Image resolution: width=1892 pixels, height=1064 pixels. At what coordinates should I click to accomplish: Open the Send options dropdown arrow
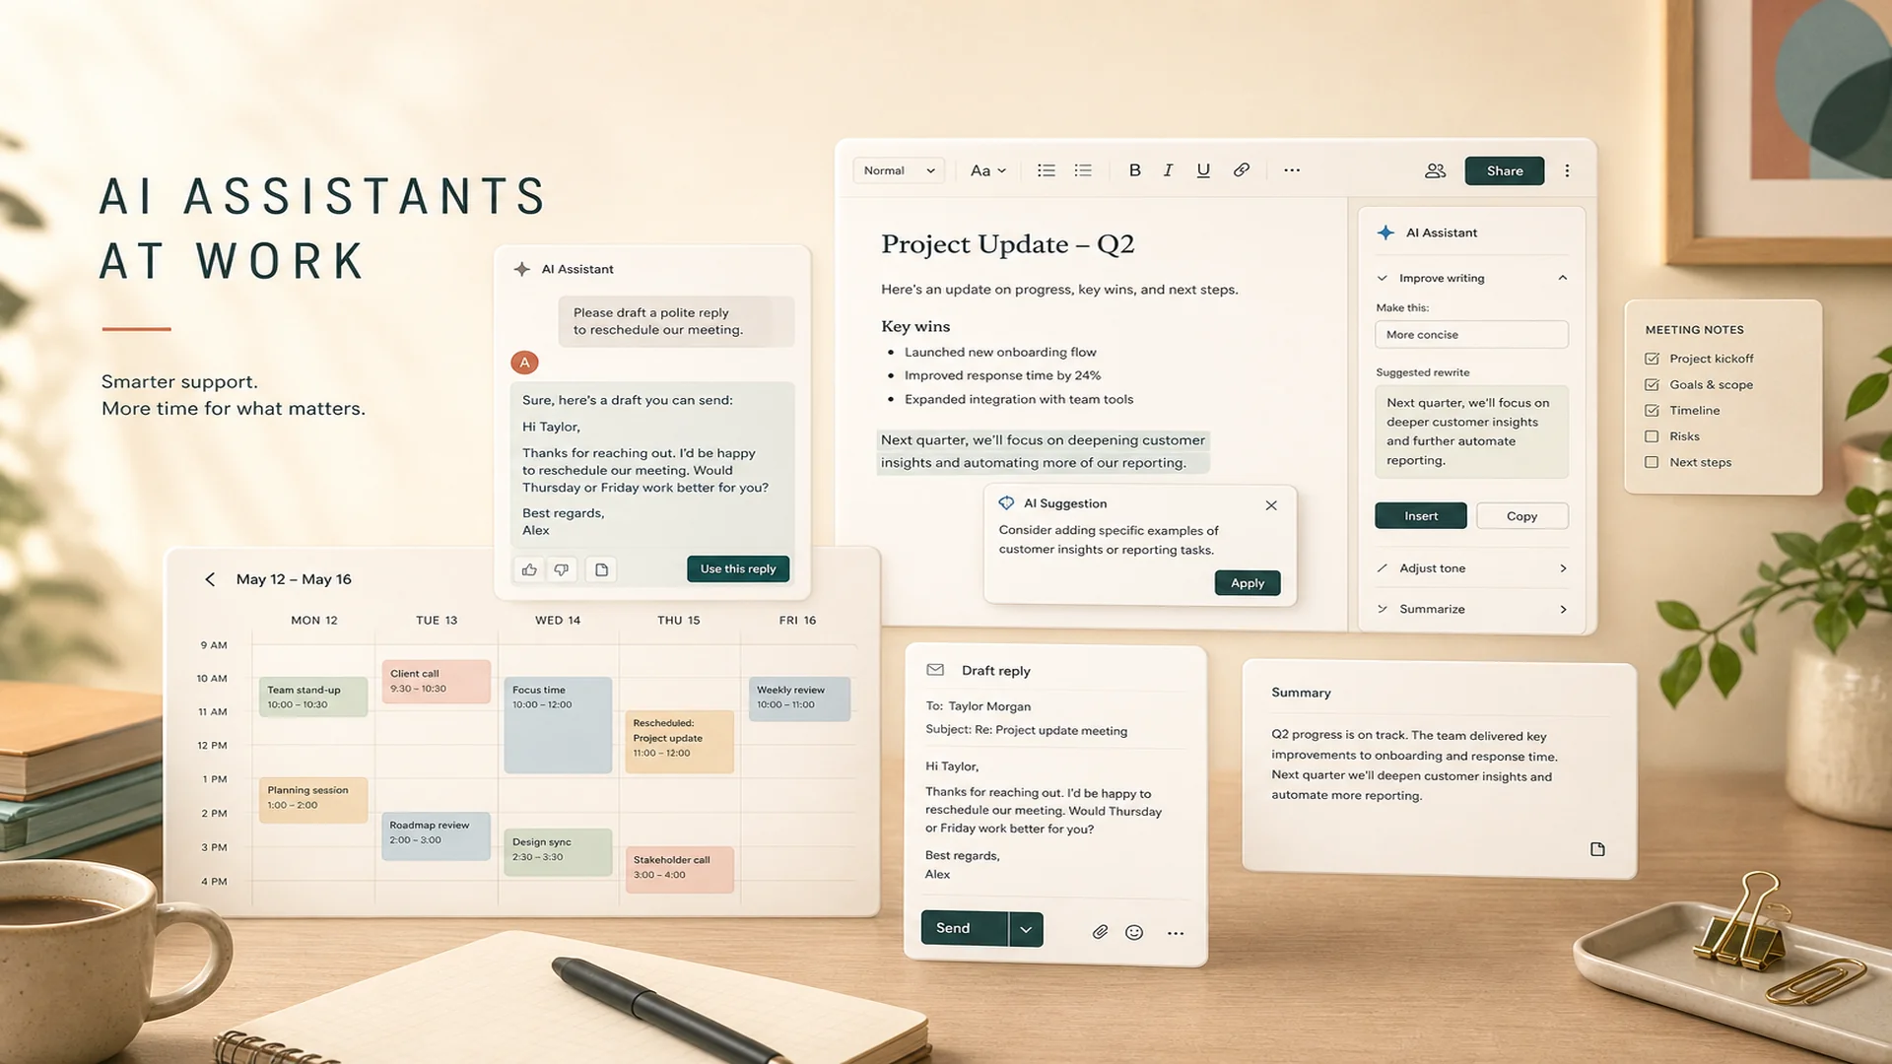pyautogui.click(x=1026, y=929)
